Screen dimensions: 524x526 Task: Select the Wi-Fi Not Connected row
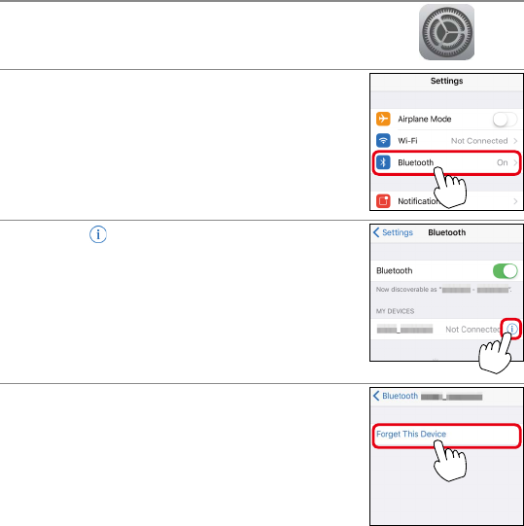coord(447,141)
